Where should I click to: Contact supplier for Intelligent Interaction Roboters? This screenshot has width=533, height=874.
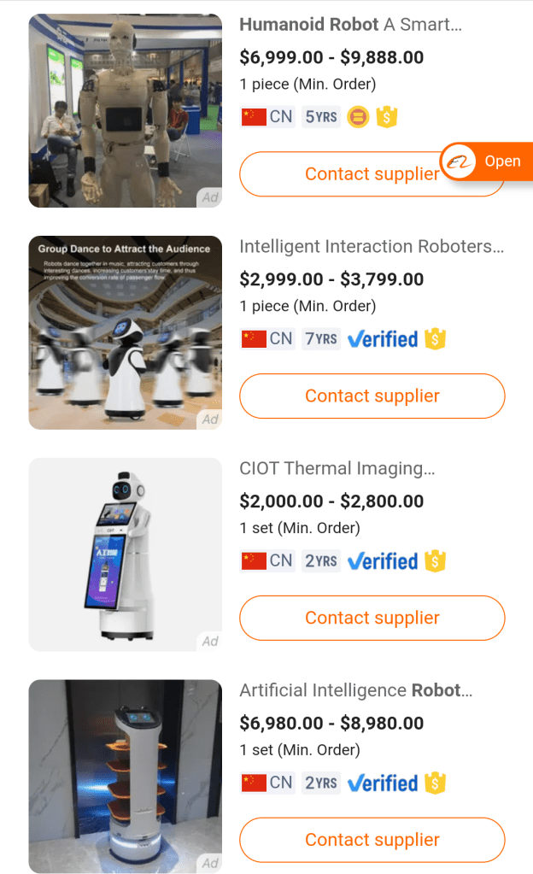click(x=372, y=396)
